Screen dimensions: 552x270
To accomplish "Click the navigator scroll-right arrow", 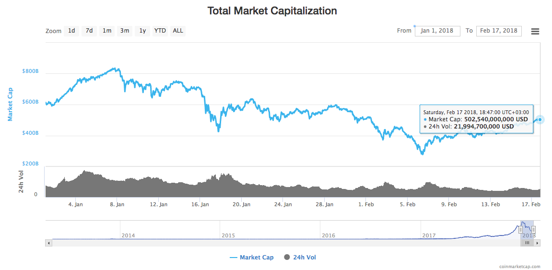I will coord(538,243).
